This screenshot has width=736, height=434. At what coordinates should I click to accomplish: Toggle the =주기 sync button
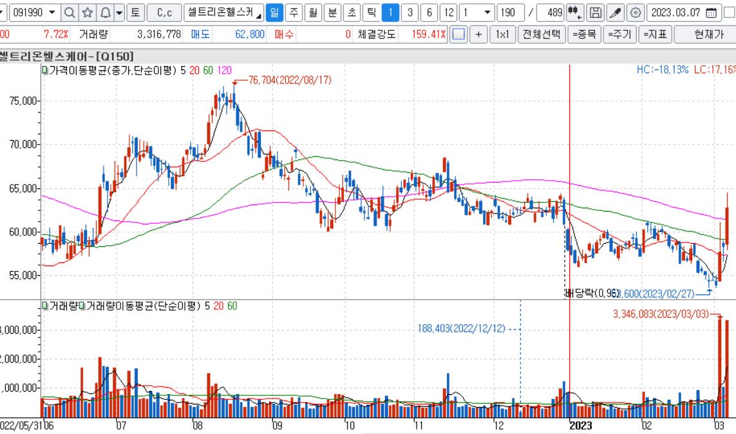[x=619, y=34]
